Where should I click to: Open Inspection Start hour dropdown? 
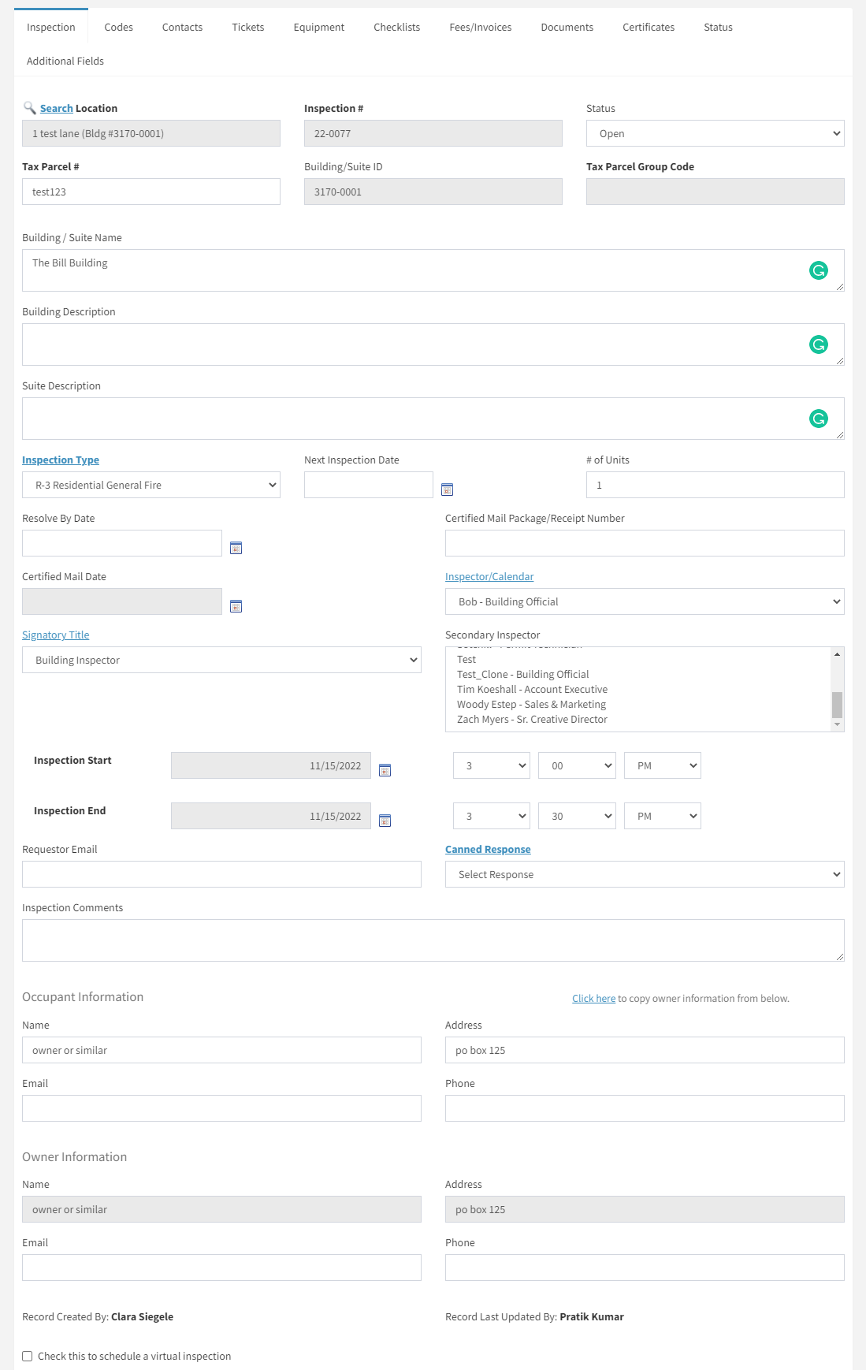pyautogui.click(x=491, y=765)
